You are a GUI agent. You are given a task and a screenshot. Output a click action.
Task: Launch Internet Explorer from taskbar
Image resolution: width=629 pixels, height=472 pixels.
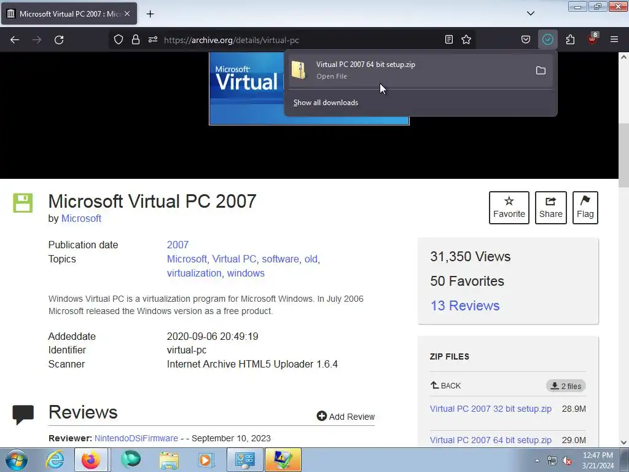tap(55, 460)
